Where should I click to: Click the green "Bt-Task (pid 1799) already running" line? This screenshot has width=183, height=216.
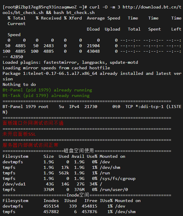[46, 95]
